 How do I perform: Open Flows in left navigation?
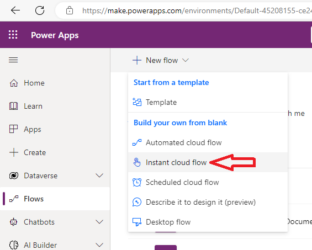34,199
